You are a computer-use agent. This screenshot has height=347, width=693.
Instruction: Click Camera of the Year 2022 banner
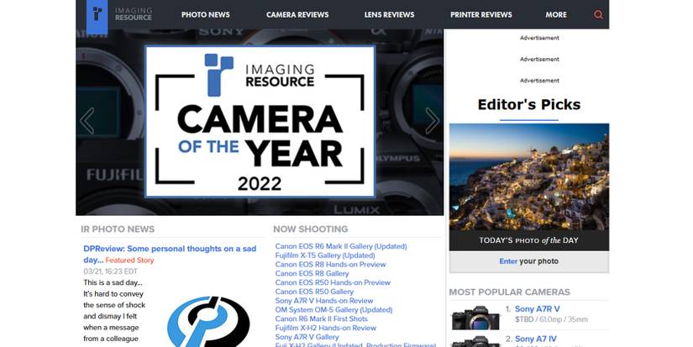(260, 121)
